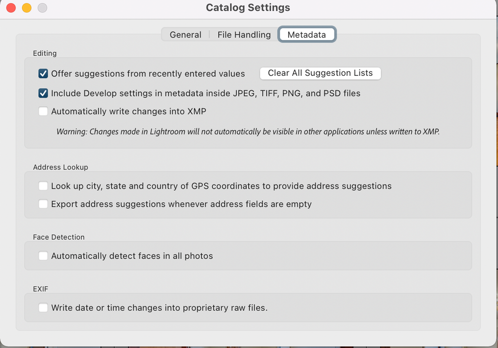Uncheck Offer suggestions from recently entered values

pyautogui.click(x=43, y=74)
